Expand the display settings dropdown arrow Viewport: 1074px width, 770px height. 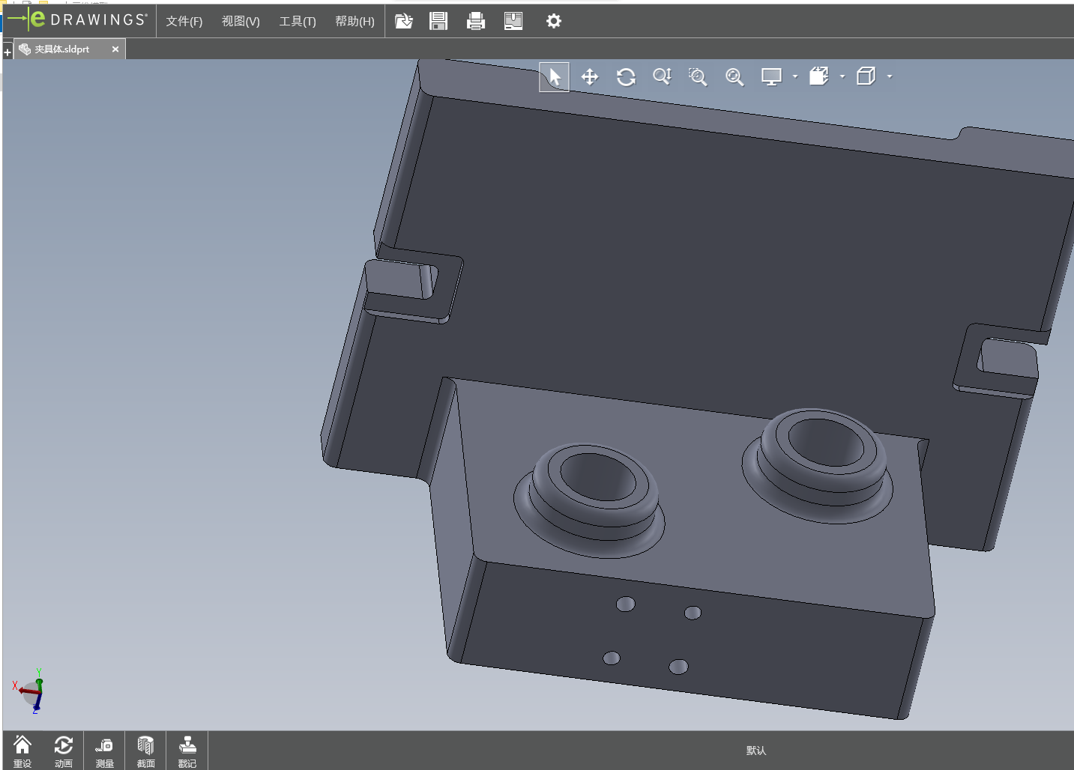(x=795, y=76)
